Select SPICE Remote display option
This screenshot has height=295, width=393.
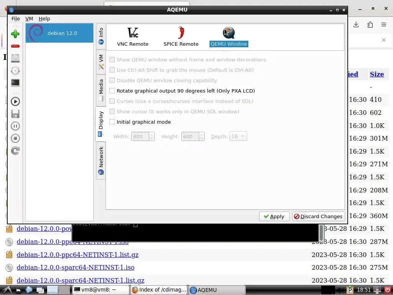pyautogui.click(x=181, y=37)
